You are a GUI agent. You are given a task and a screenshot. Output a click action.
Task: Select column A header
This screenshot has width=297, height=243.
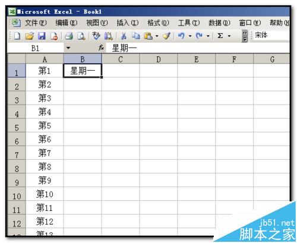coord(45,59)
